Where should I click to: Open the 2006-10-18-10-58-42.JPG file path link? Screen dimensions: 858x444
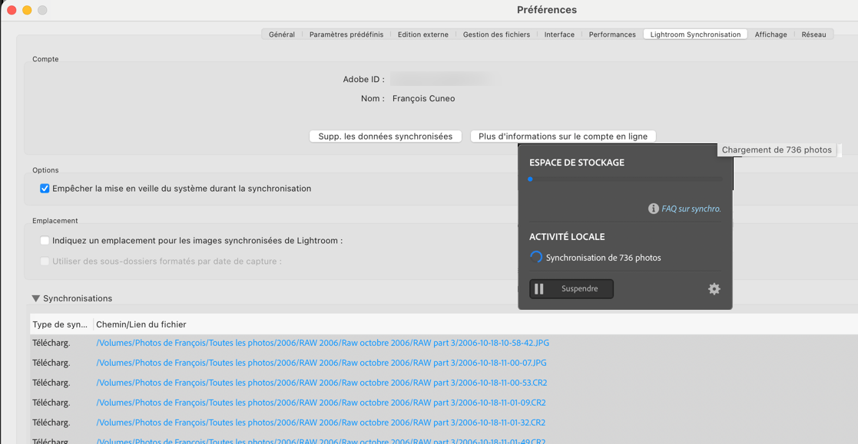pyautogui.click(x=323, y=343)
